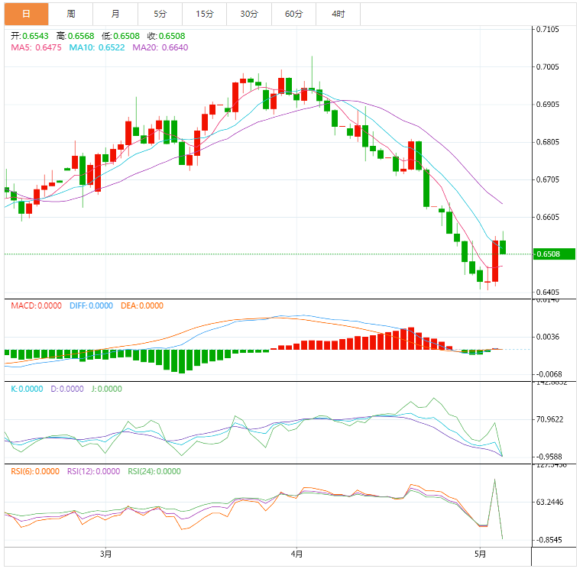Click the green 0.6508 current price tag
583x572 pixels.
click(554, 254)
